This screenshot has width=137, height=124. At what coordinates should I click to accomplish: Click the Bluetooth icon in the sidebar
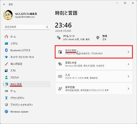coord(7,50)
